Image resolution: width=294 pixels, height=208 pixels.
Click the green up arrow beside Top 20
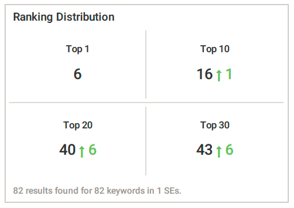click(x=82, y=151)
